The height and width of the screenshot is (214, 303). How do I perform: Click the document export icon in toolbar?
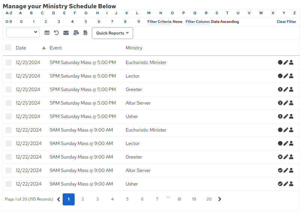pos(85,33)
